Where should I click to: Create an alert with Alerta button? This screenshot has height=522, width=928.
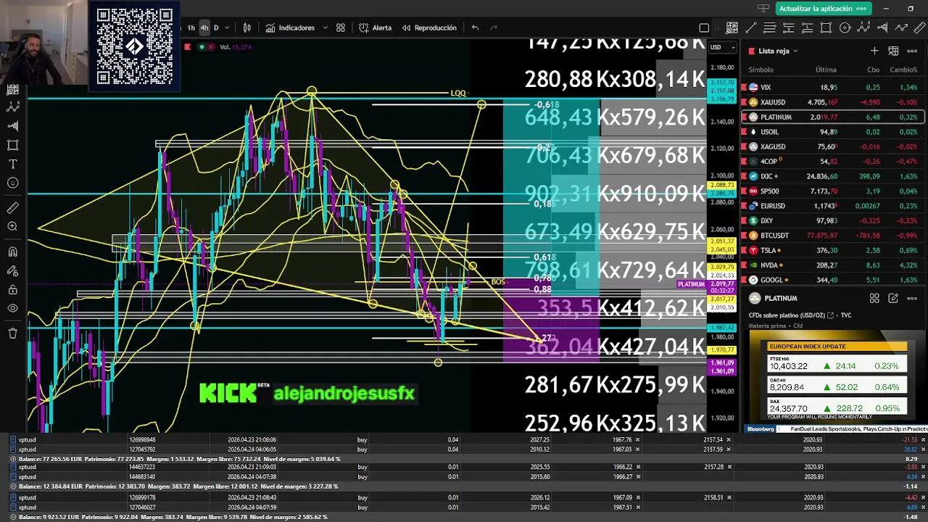tap(375, 28)
